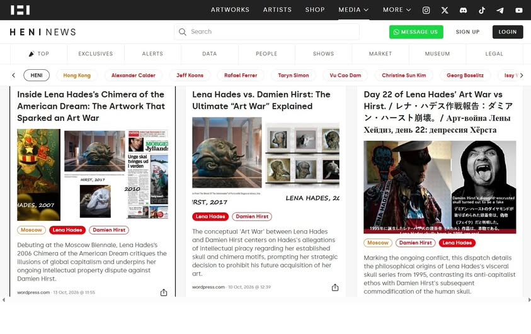Select the ALERTS tab
531x334 pixels.
152,53
